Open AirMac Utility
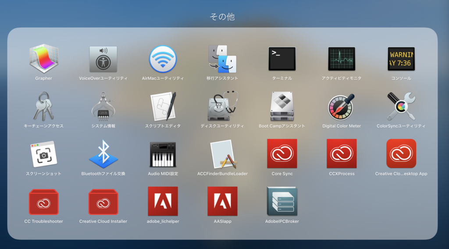This screenshot has height=249, width=449. [163, 59]
